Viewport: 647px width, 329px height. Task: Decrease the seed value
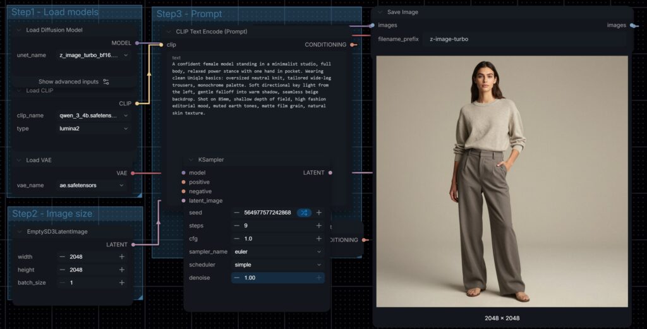[236, 213]
